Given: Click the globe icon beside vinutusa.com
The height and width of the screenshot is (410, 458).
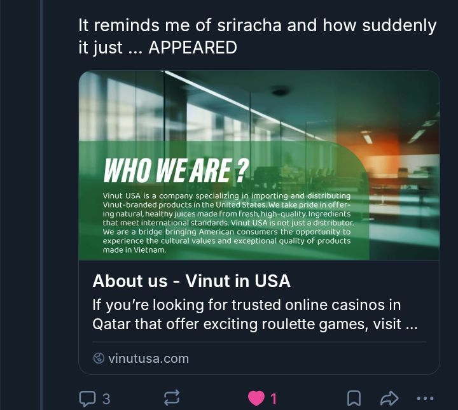Looking at the screenshot, I should click(99, 358).
